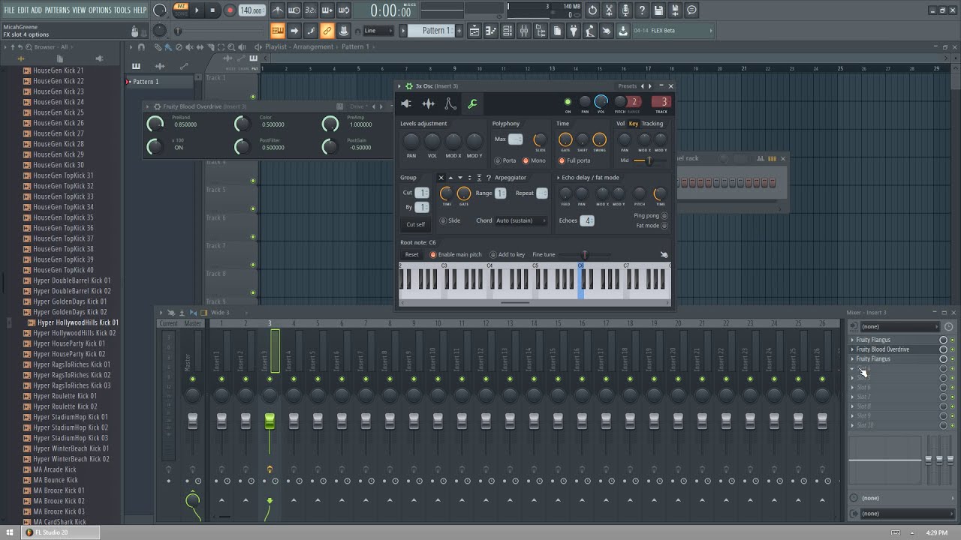This screenshot has width=961, height=540.
Task: Expand the first Fruity Flangus slot arrow
Action: pyautogui.click(x=852, y=340)
